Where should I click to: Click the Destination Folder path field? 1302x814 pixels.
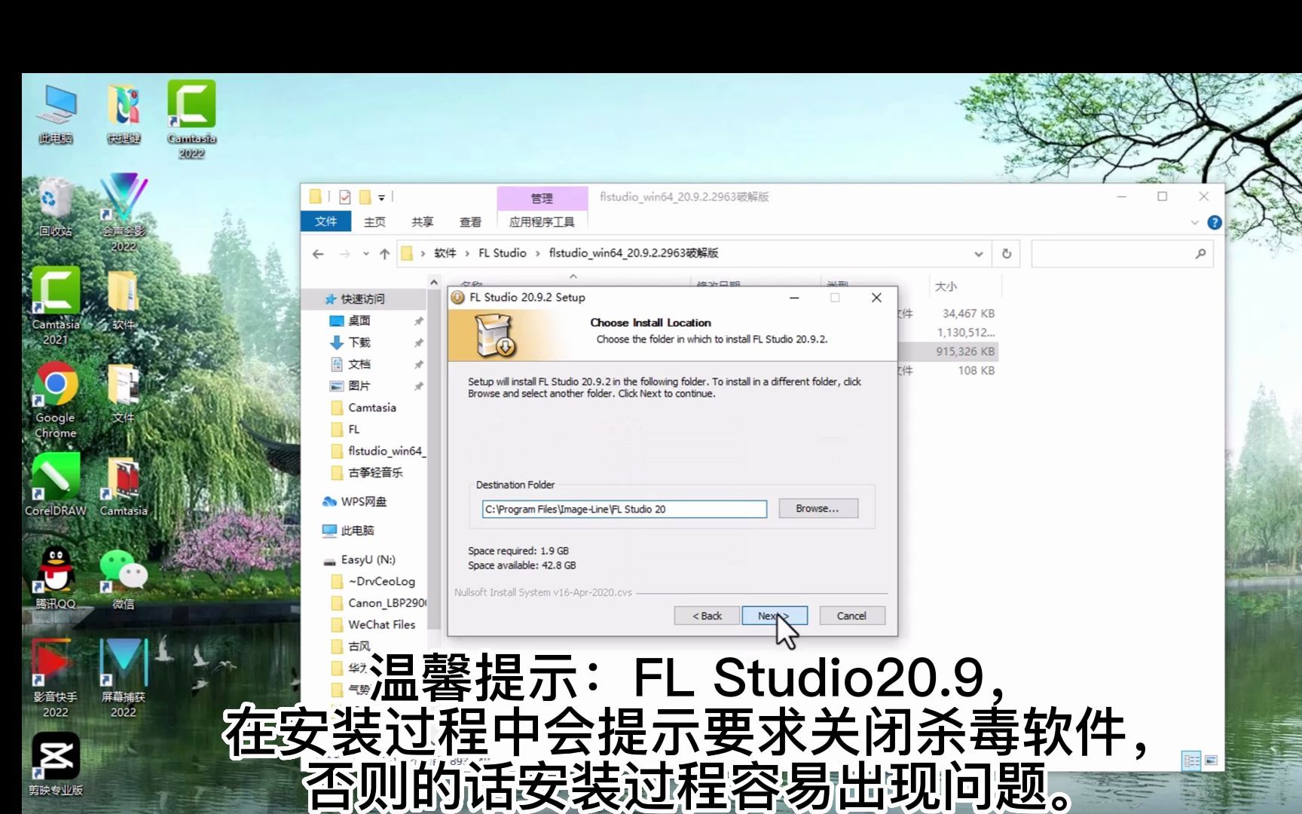(x=624, y=510)
